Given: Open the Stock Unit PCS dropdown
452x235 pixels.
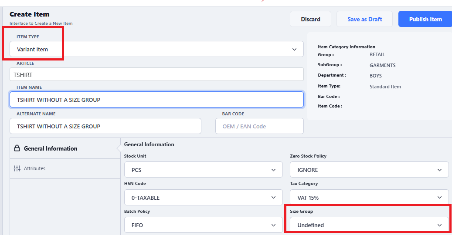Looking at the screenshot, I should pyautogui.click(x=203, y=170).
